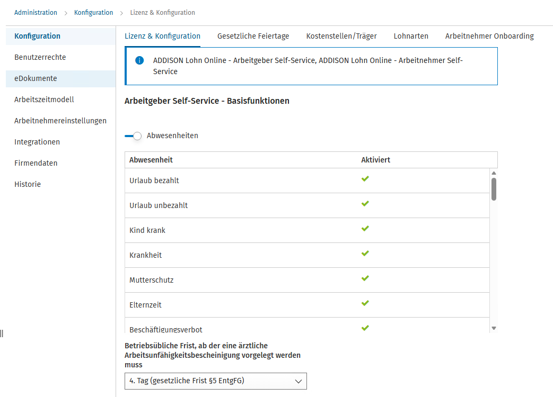Open Benutzerrechte in the sidebar

(60, 57)
